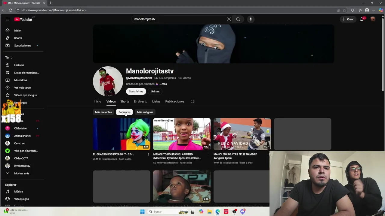Click the YouTube logo
Image resolution: width=385 pixels, height=216 pixels.
pyautogui.click(x=23, y=19)
